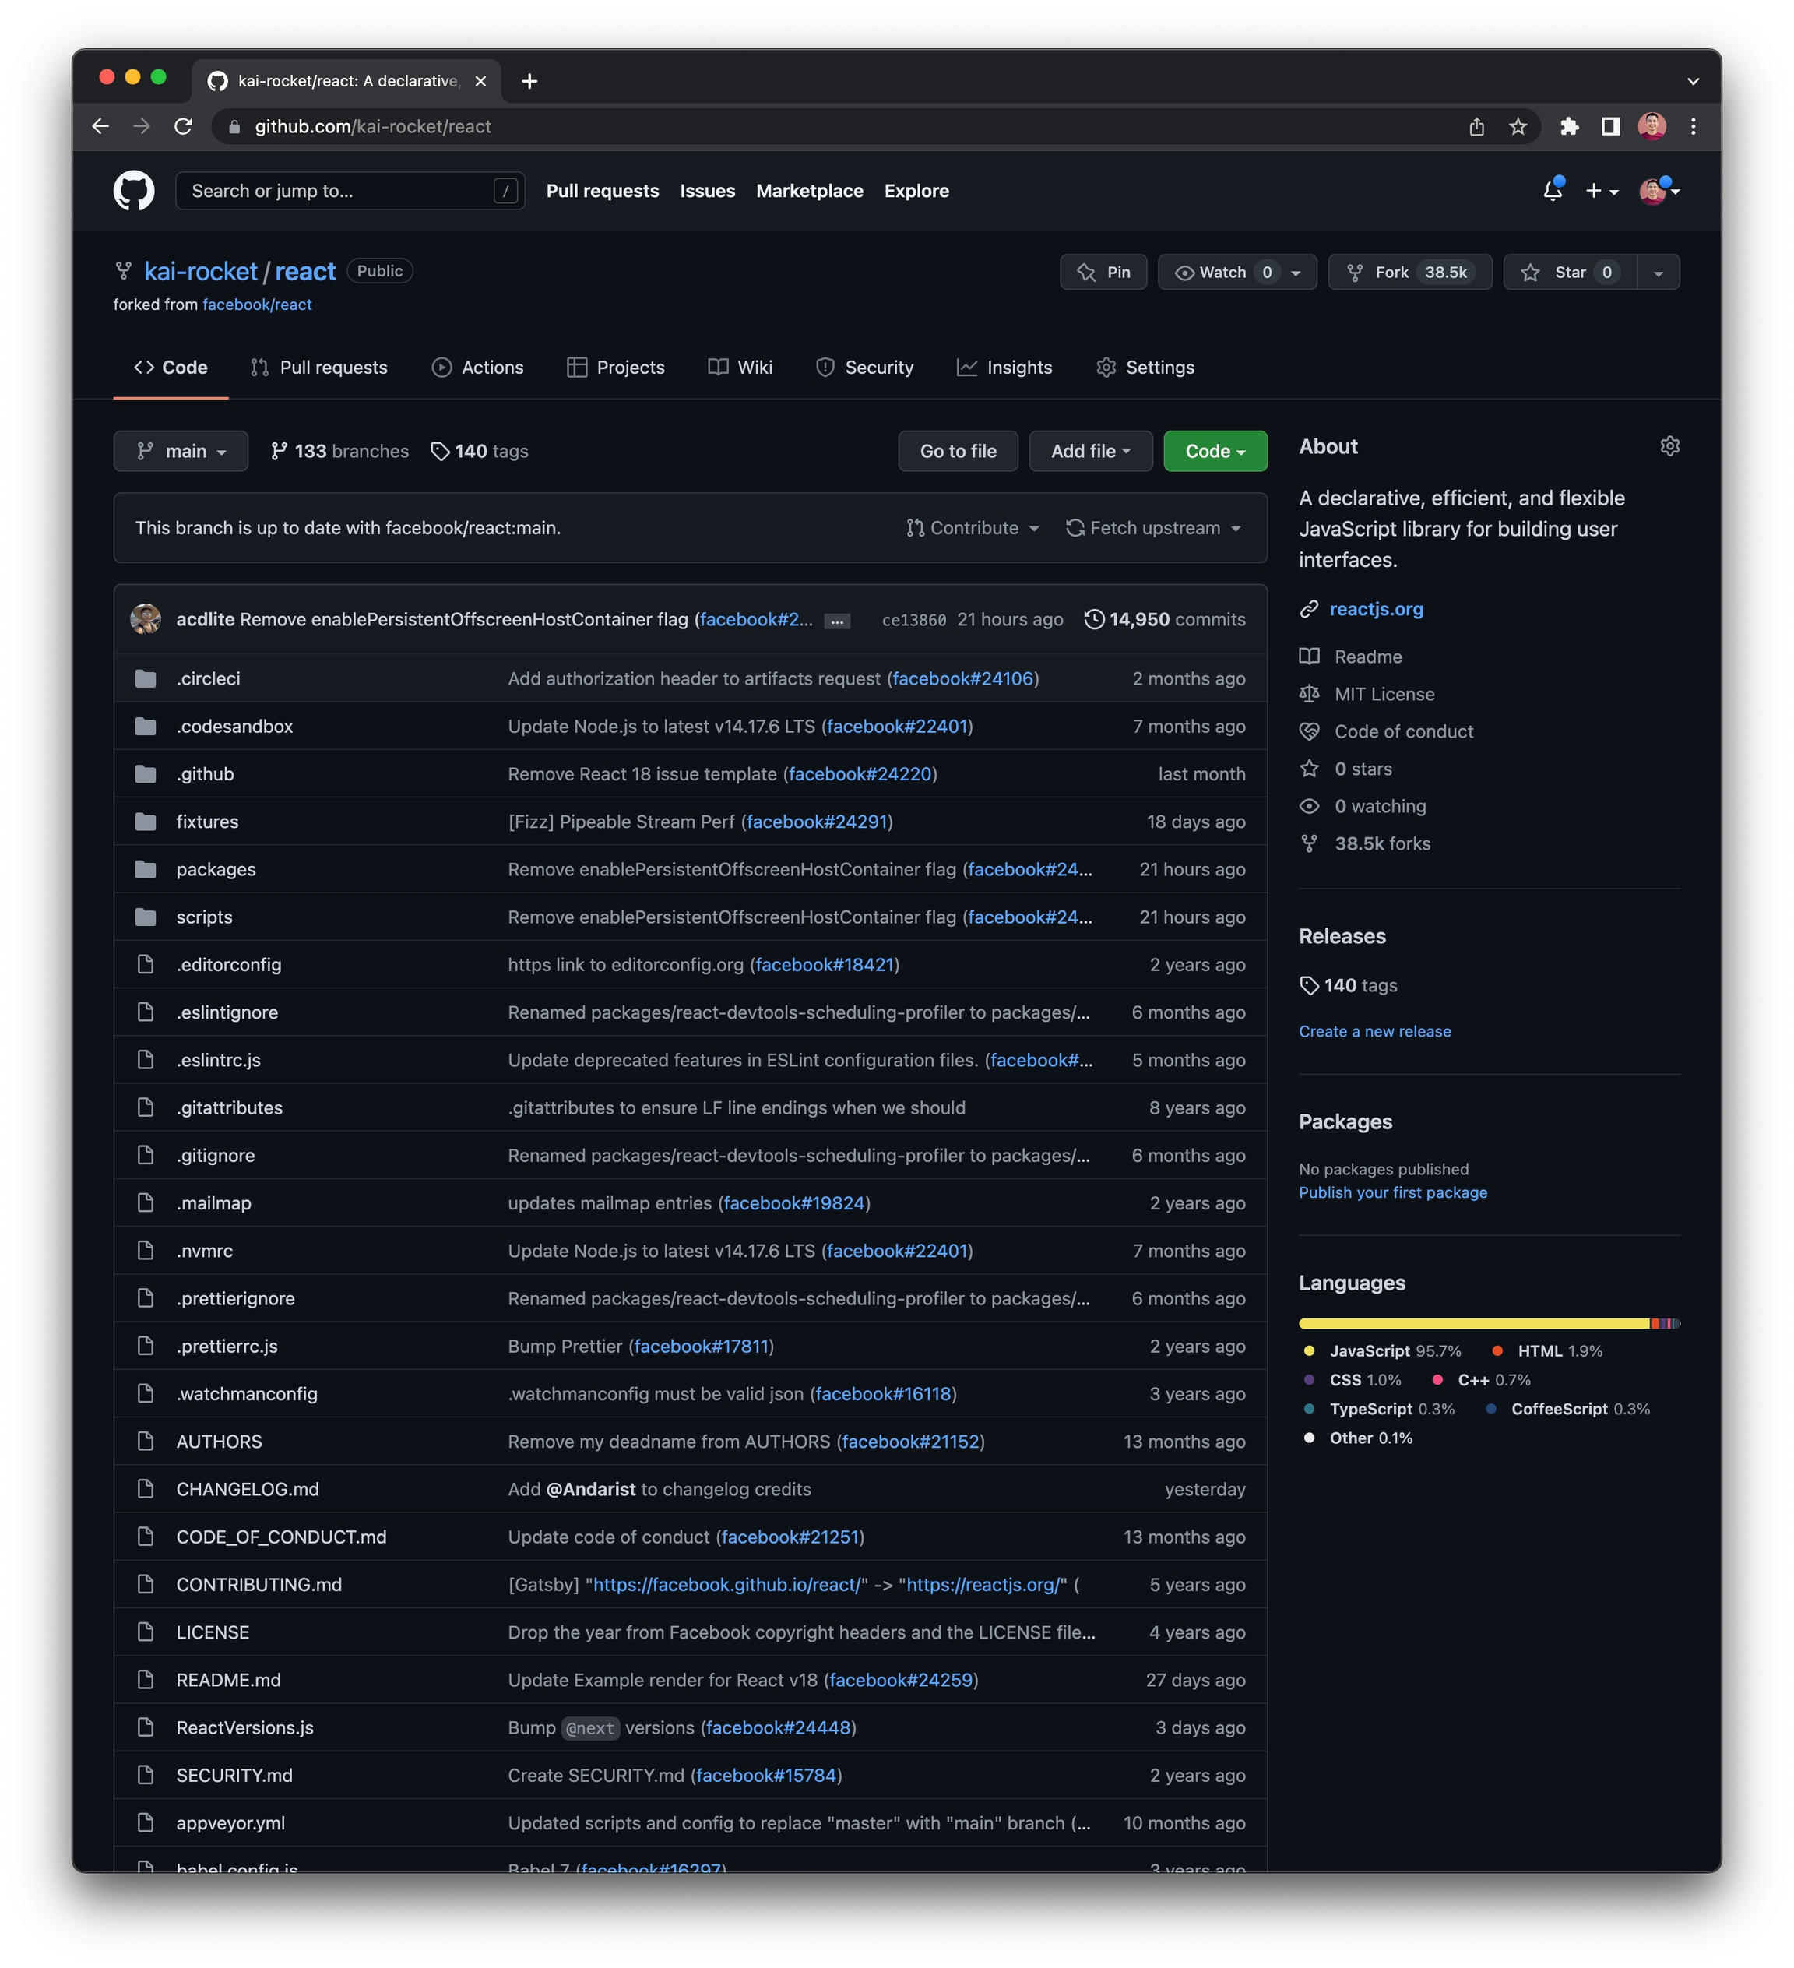Click the branches icon beside 133 branches

280,451
